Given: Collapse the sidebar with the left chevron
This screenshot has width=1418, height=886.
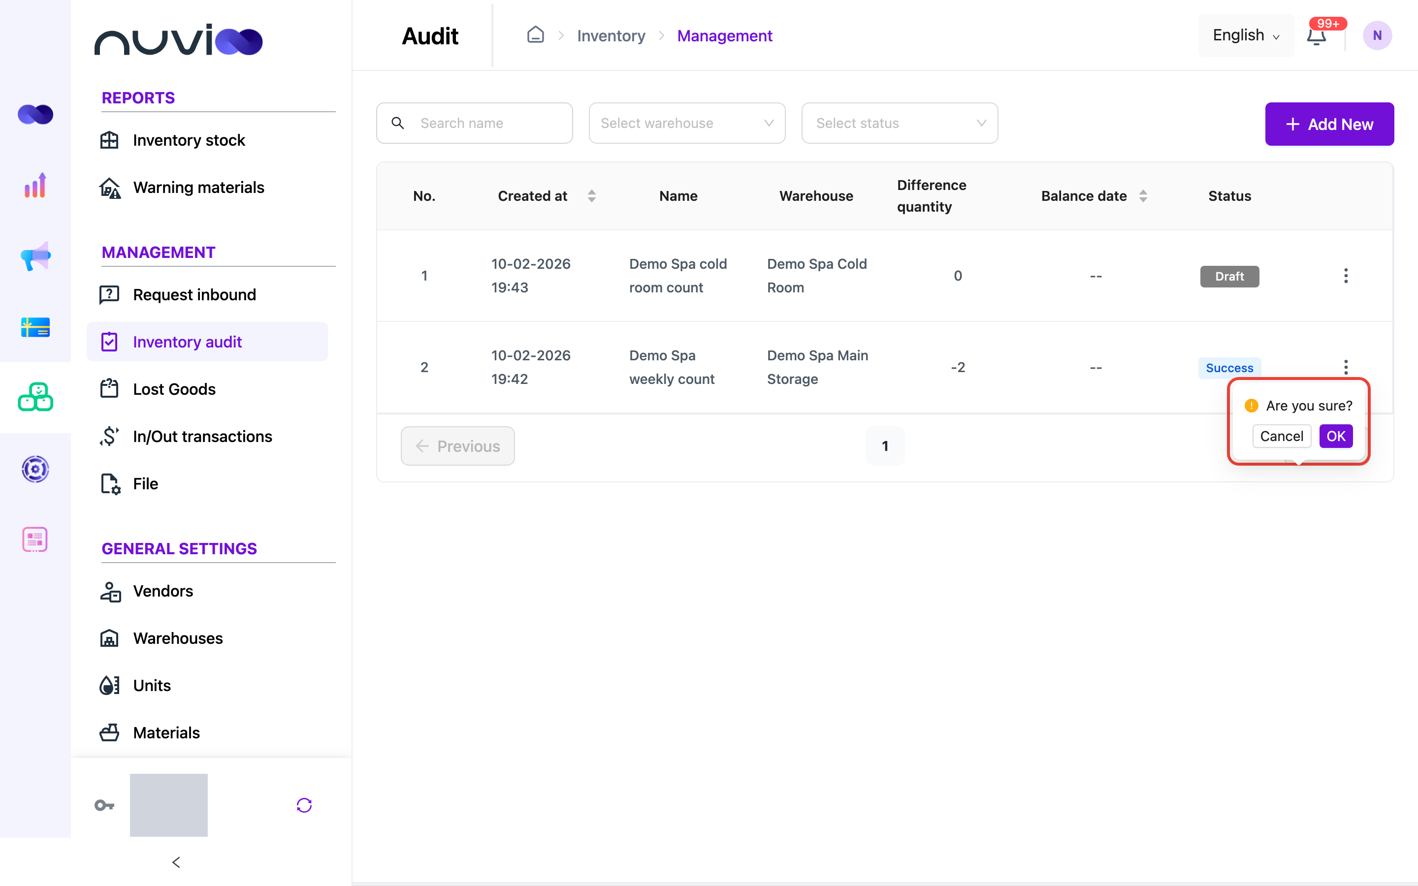Looking at the screenshot, I should (x=176, y=862).
